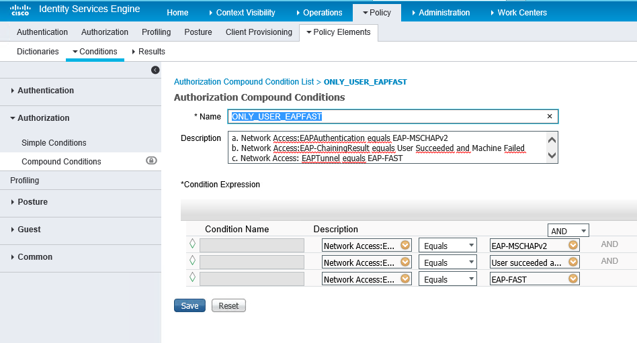Switch to the top Profiling tab
Image resolution: width=637 pixels, height=343 pixels.
(x=156, y=32)
